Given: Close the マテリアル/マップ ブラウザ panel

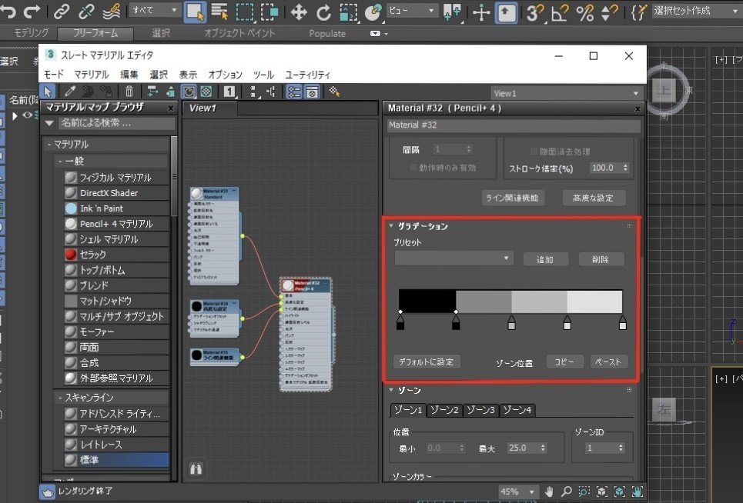Looking at the screenshot, I should (171, 108).
